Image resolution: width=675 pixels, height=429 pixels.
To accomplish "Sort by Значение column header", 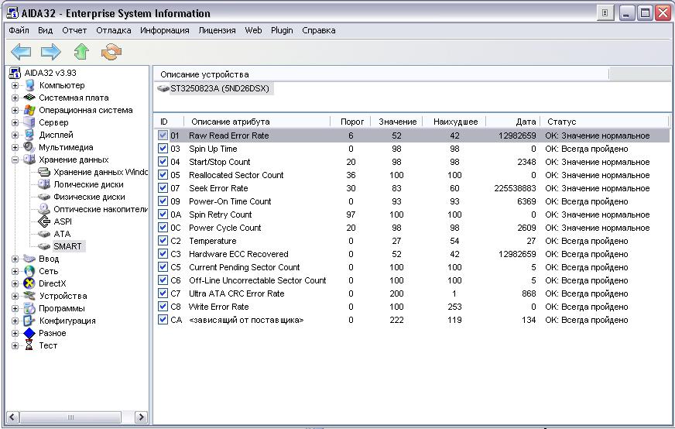I will coord(397,122).
